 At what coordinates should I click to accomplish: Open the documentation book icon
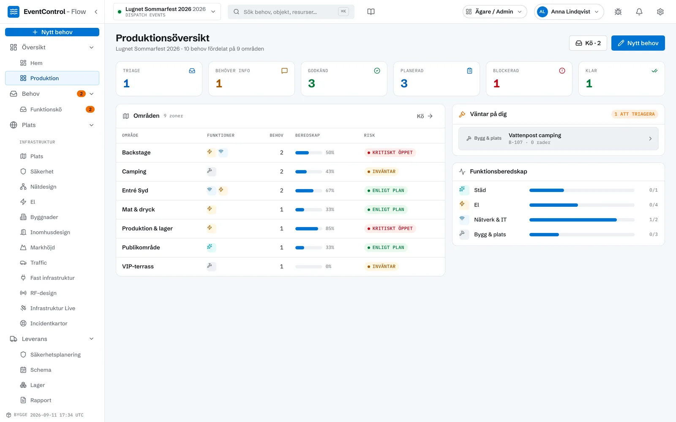coord(371,12)
